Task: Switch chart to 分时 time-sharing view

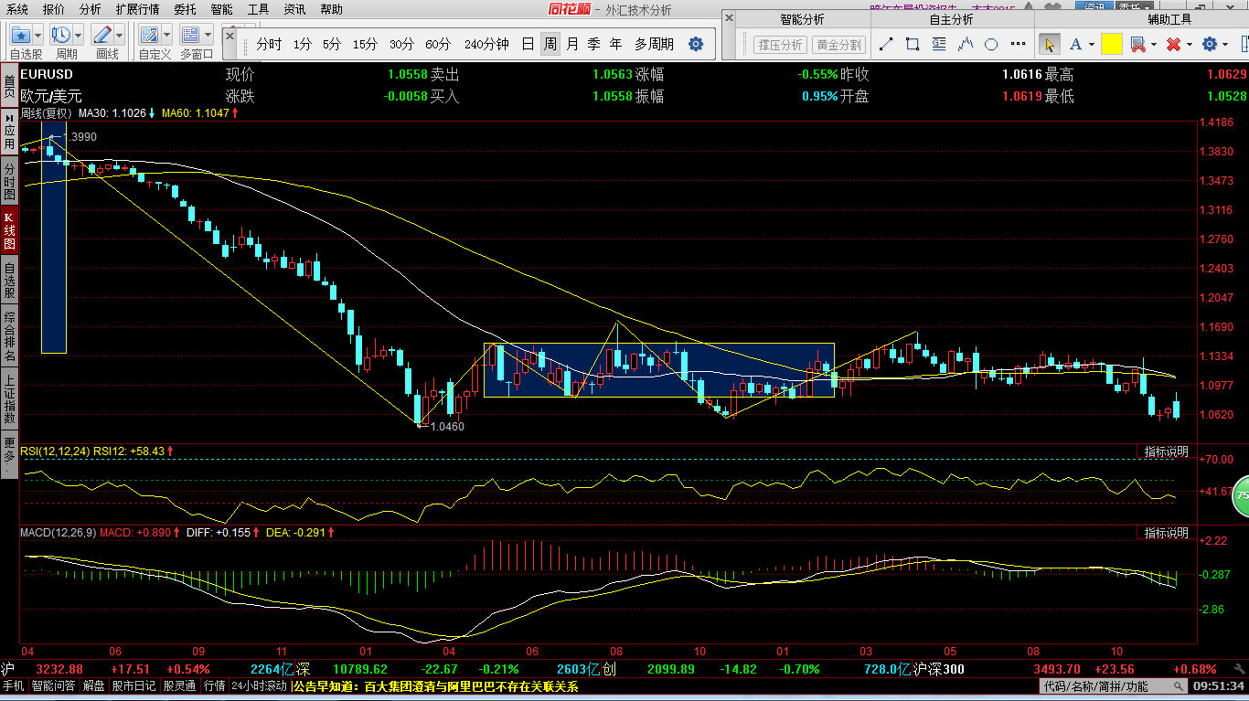Action: click(x=269, y=44)
